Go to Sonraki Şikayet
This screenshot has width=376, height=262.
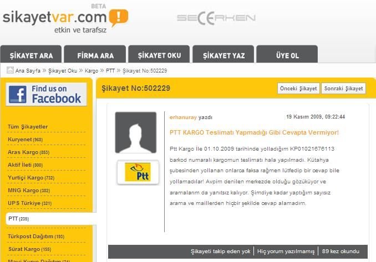343,89
